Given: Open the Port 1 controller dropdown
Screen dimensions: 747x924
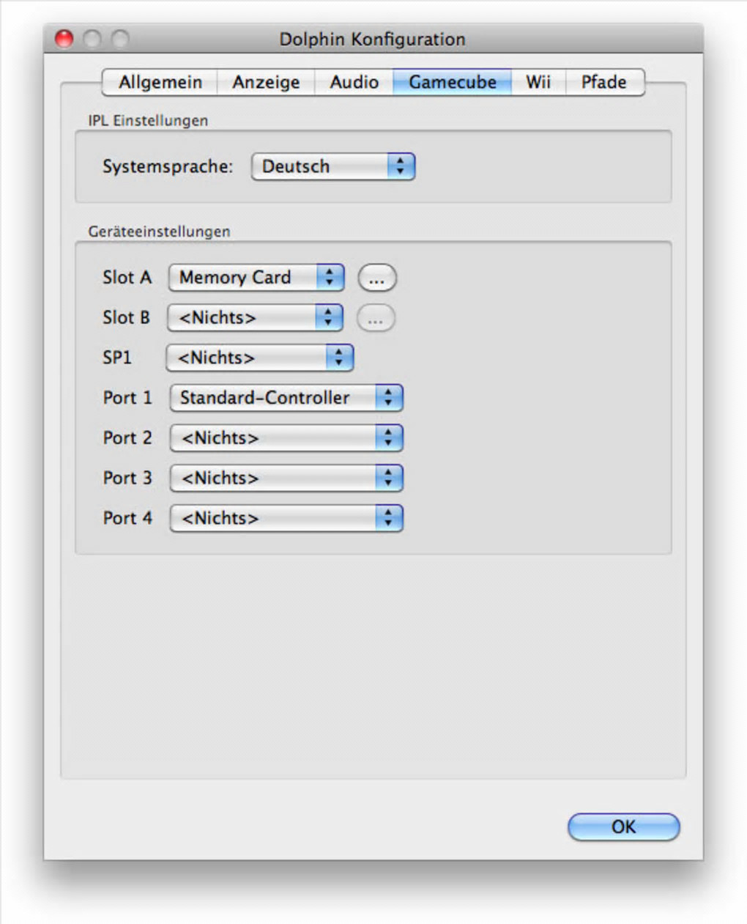Looking at the screenshot, I should pos(286,398).
